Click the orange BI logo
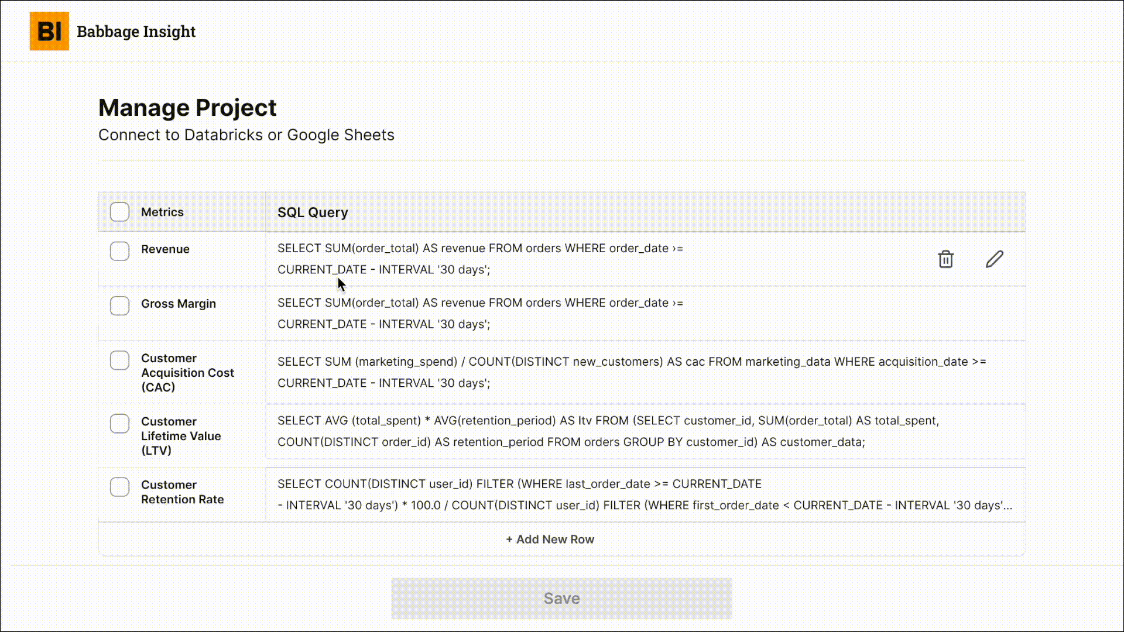Screen dimensions: 1124x632 coord(49,32)
